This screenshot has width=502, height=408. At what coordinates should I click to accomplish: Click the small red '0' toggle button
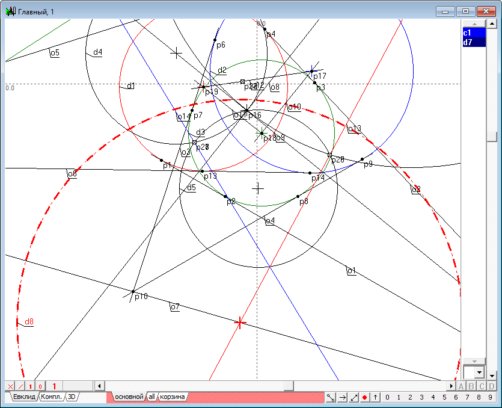click(40, 386)
